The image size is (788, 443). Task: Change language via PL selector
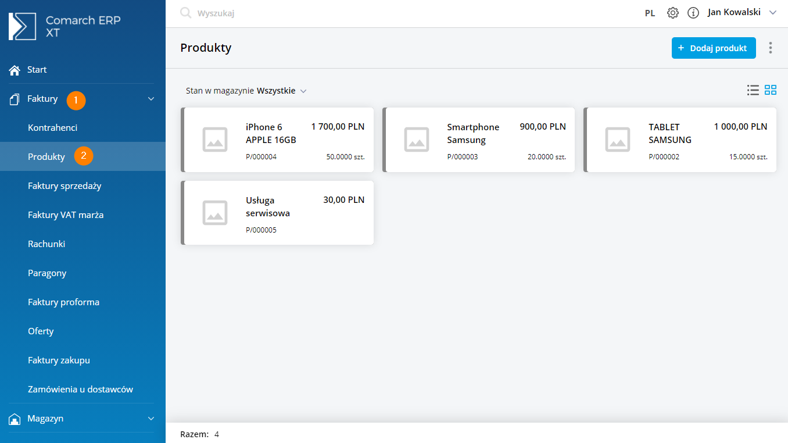coord(650,13)
